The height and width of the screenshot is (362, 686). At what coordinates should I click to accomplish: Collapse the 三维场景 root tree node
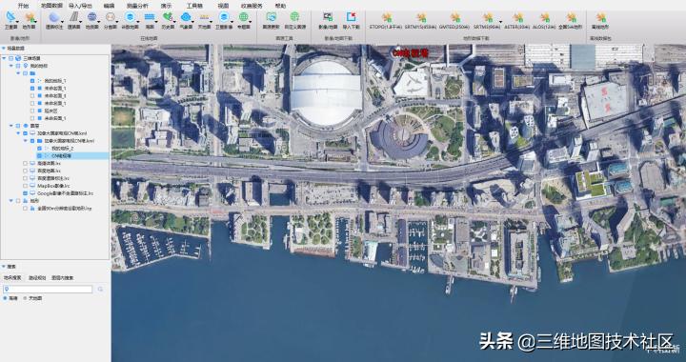pyautogui.click(x=5, y=58)
